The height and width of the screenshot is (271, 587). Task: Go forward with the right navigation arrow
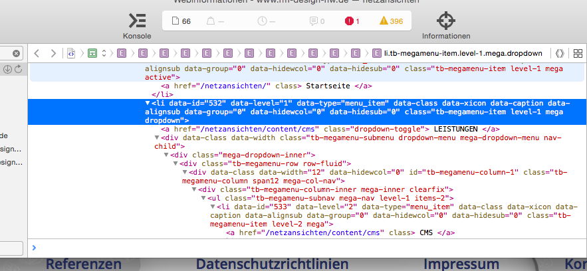pyautogui.click(x=53, y=53)
